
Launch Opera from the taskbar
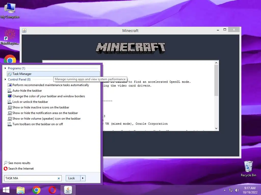pyautogui.click(x=52, y=190)
